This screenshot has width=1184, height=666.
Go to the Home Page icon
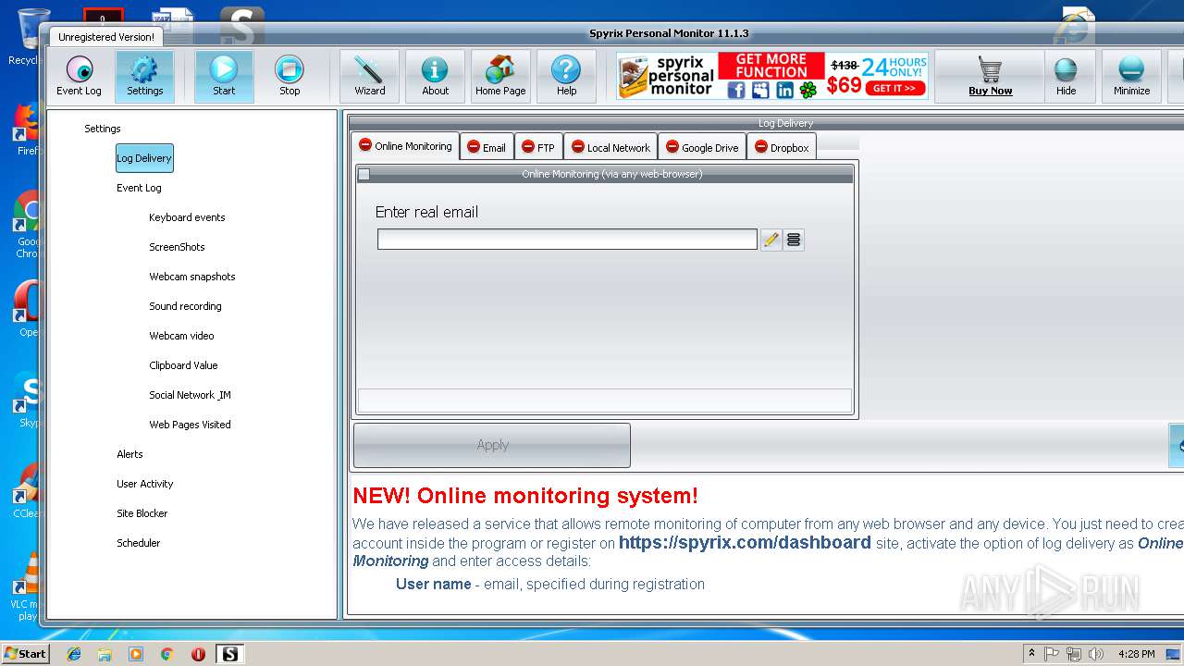pos(500,76)
